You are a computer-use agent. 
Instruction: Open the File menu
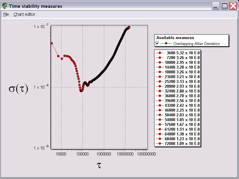[6, 14]
